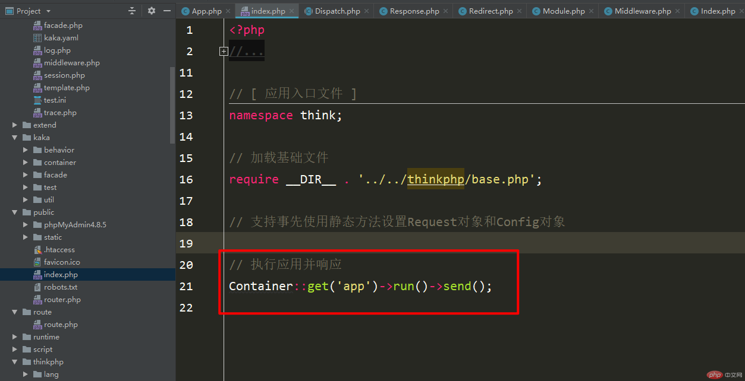Select route.php file
745x381 pixels.
61,325
